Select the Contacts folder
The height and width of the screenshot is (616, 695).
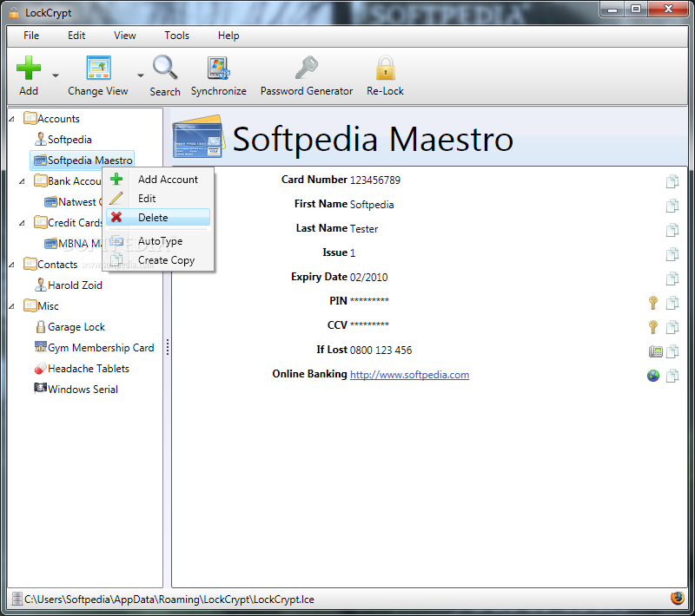[50, 265]
